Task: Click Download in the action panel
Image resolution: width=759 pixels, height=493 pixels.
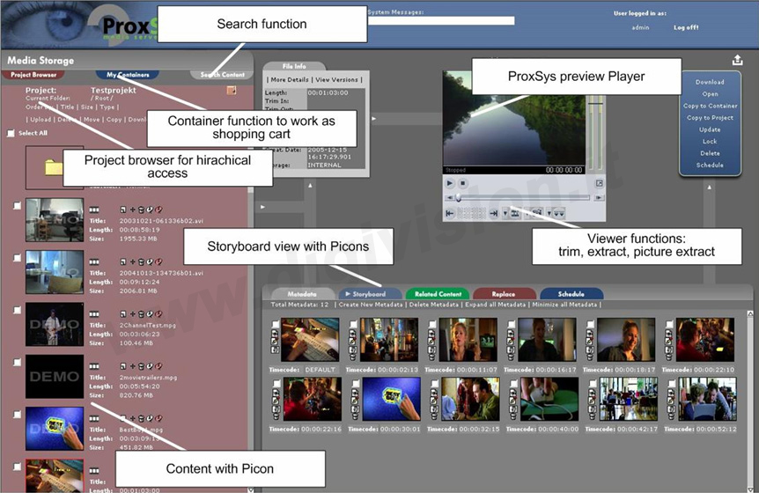Action: 710,82
